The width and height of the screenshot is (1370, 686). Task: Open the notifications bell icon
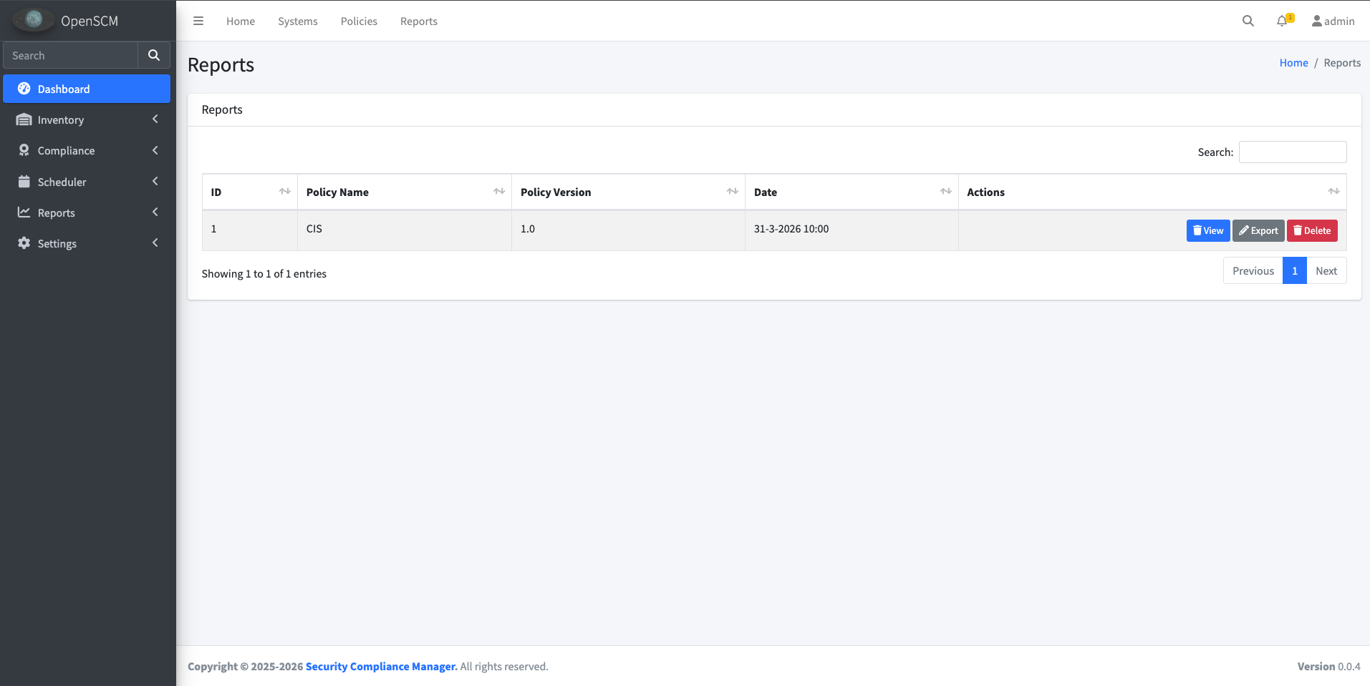(1282, 21)
